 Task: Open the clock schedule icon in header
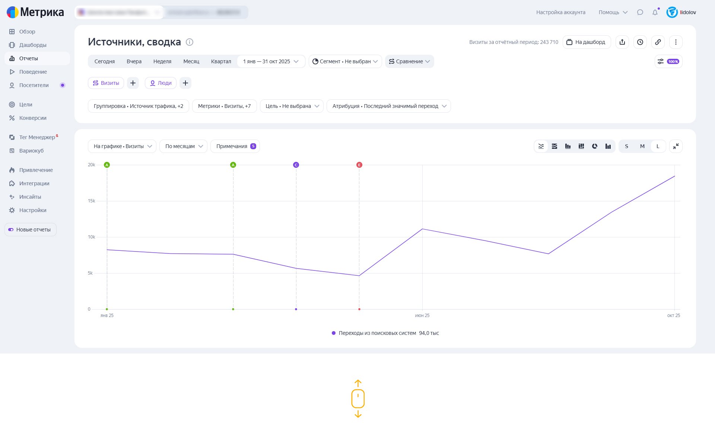coord(640,42)
